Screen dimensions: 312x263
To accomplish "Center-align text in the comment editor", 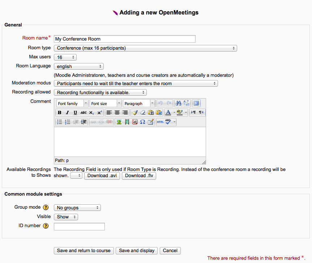I will coord(117,113).
